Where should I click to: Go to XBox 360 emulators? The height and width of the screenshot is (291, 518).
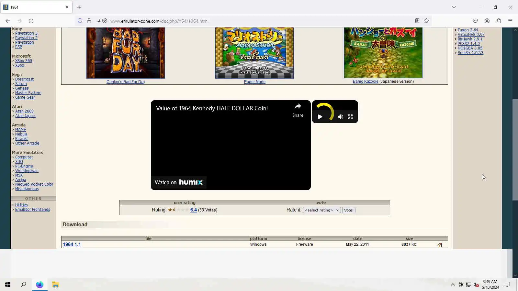23,61
